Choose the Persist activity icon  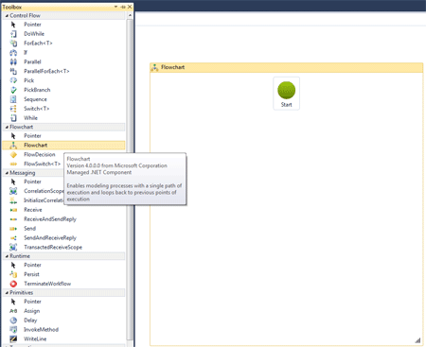point(13,274)
